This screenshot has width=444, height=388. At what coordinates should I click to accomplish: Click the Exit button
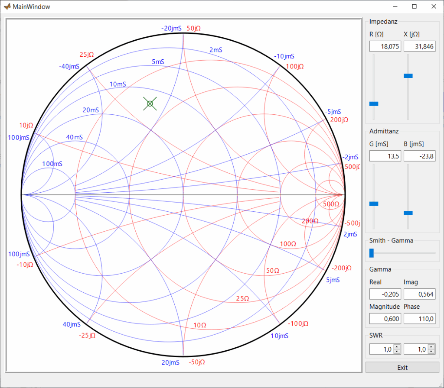[402, 367]
